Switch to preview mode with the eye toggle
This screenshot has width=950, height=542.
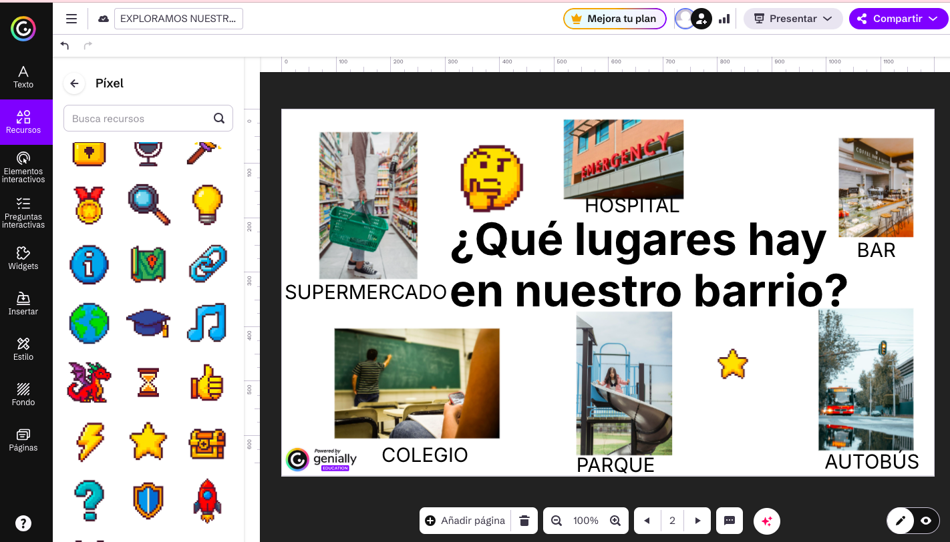[x=927, y=521]
